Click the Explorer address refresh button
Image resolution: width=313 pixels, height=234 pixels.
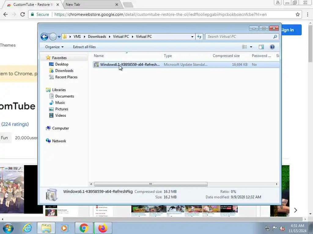click(199, 37)
